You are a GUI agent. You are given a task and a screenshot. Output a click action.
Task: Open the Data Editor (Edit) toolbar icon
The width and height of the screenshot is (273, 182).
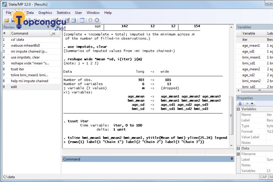click(x=67, y=20)
